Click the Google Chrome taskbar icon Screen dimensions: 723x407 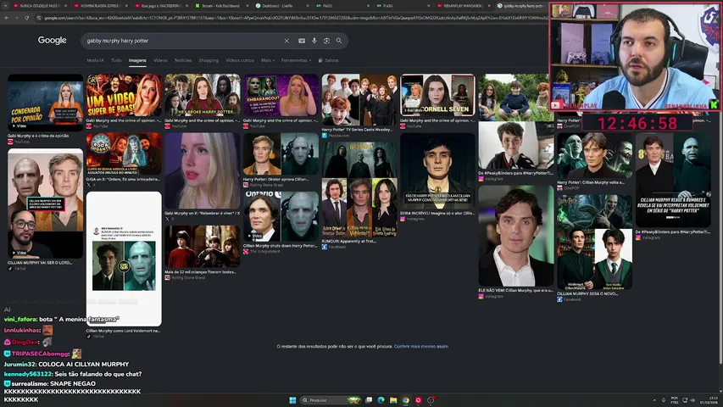click(406, 400)
